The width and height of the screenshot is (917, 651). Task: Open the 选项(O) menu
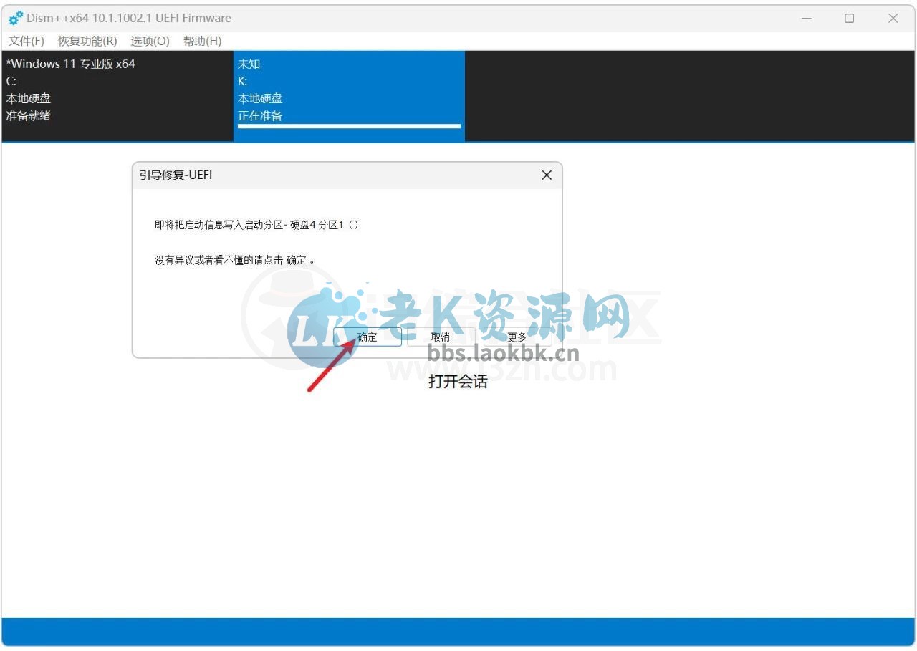(150, 41)
